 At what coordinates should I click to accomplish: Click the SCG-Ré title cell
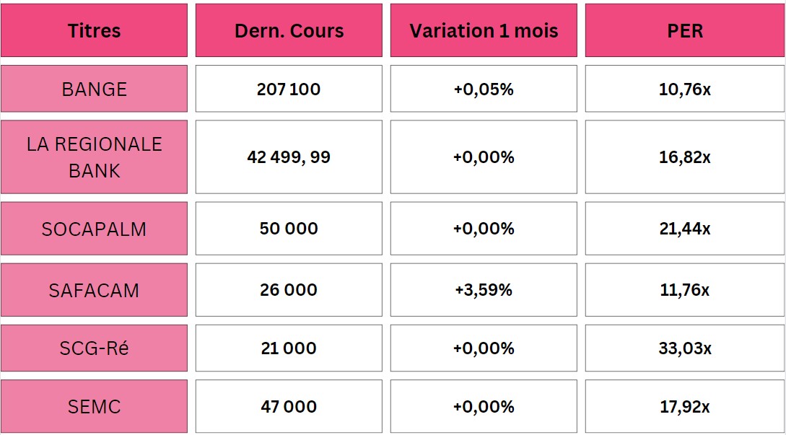pyautogui.click(x=94, y=348)
